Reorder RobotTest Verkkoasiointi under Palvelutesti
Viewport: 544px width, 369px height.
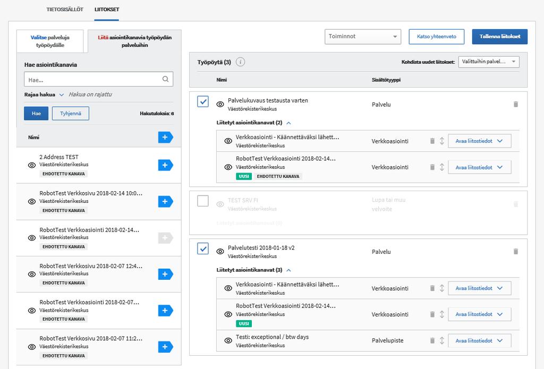442,314
